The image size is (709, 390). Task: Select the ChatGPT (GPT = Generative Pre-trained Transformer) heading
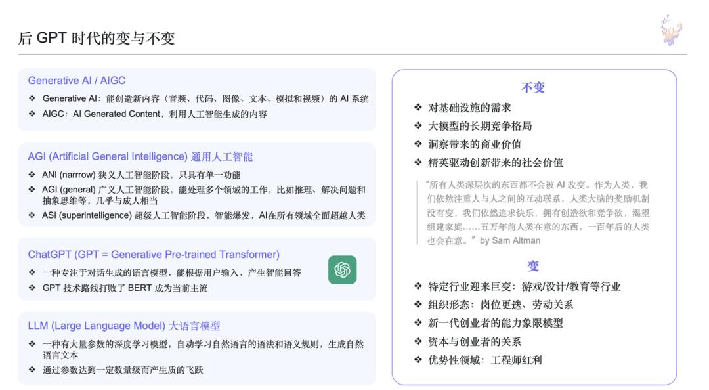point(154,255)
